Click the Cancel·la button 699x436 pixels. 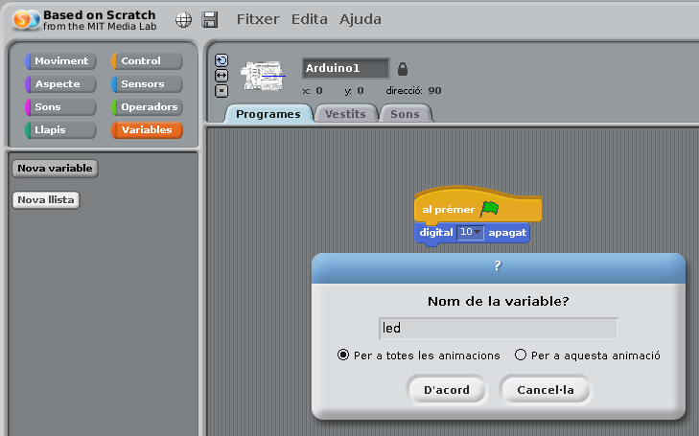(x=546, y=390)
